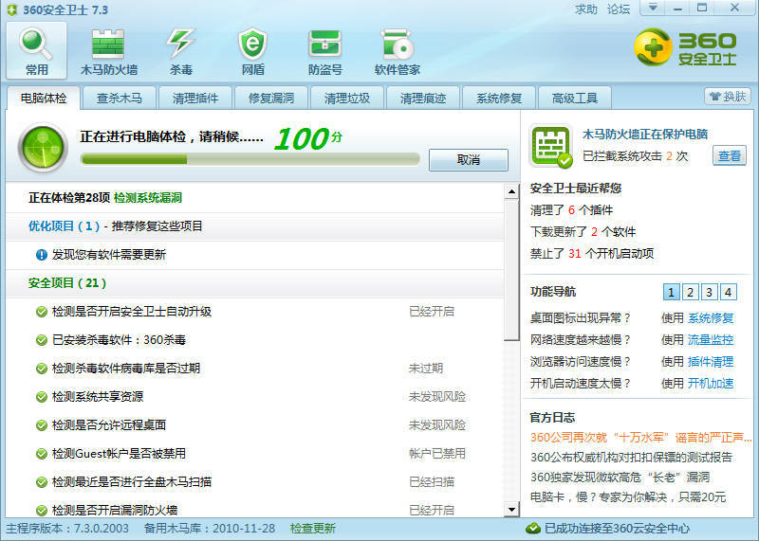Click the 安全项目 ( 21 ) section header
The image size is (759, 541).
[x=255, y=283]
